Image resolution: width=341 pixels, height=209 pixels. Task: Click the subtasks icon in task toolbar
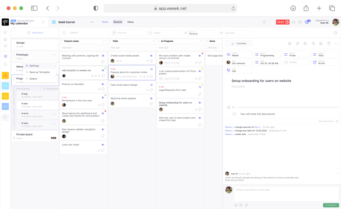point(313,44)
